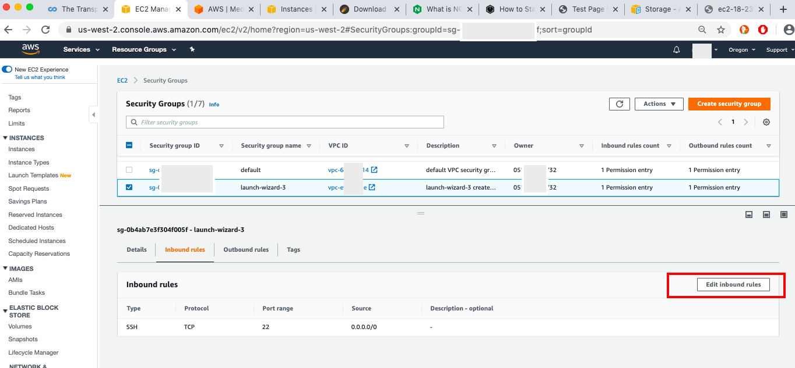The width and height of the screenshot is (795, 368).
Task: Switch to the Storage browser tab
Action: [x=660, y=9]
